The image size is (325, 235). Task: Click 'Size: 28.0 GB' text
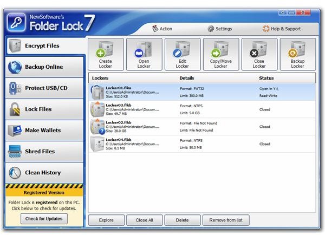[x=116, y=131]
